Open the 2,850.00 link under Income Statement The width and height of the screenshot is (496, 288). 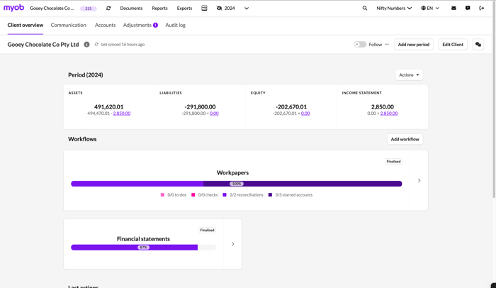click(x=389, y=113)
